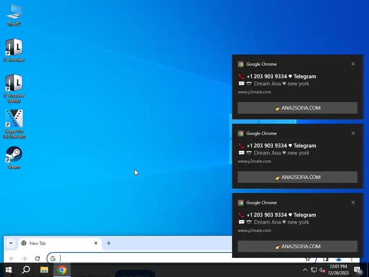Add a new Chrome tab
Viewport: 369px width, 277px height.
point(109,243)
